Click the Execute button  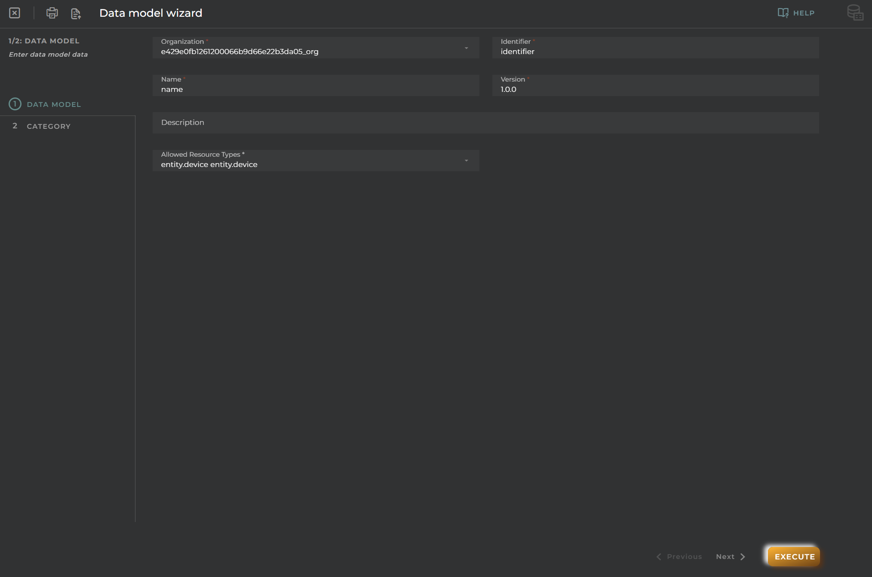(794, 556)
